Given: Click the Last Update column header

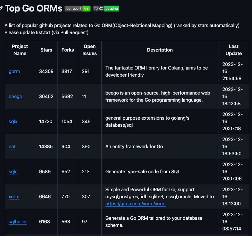Looking at the screenshot, I should [233, 50].
